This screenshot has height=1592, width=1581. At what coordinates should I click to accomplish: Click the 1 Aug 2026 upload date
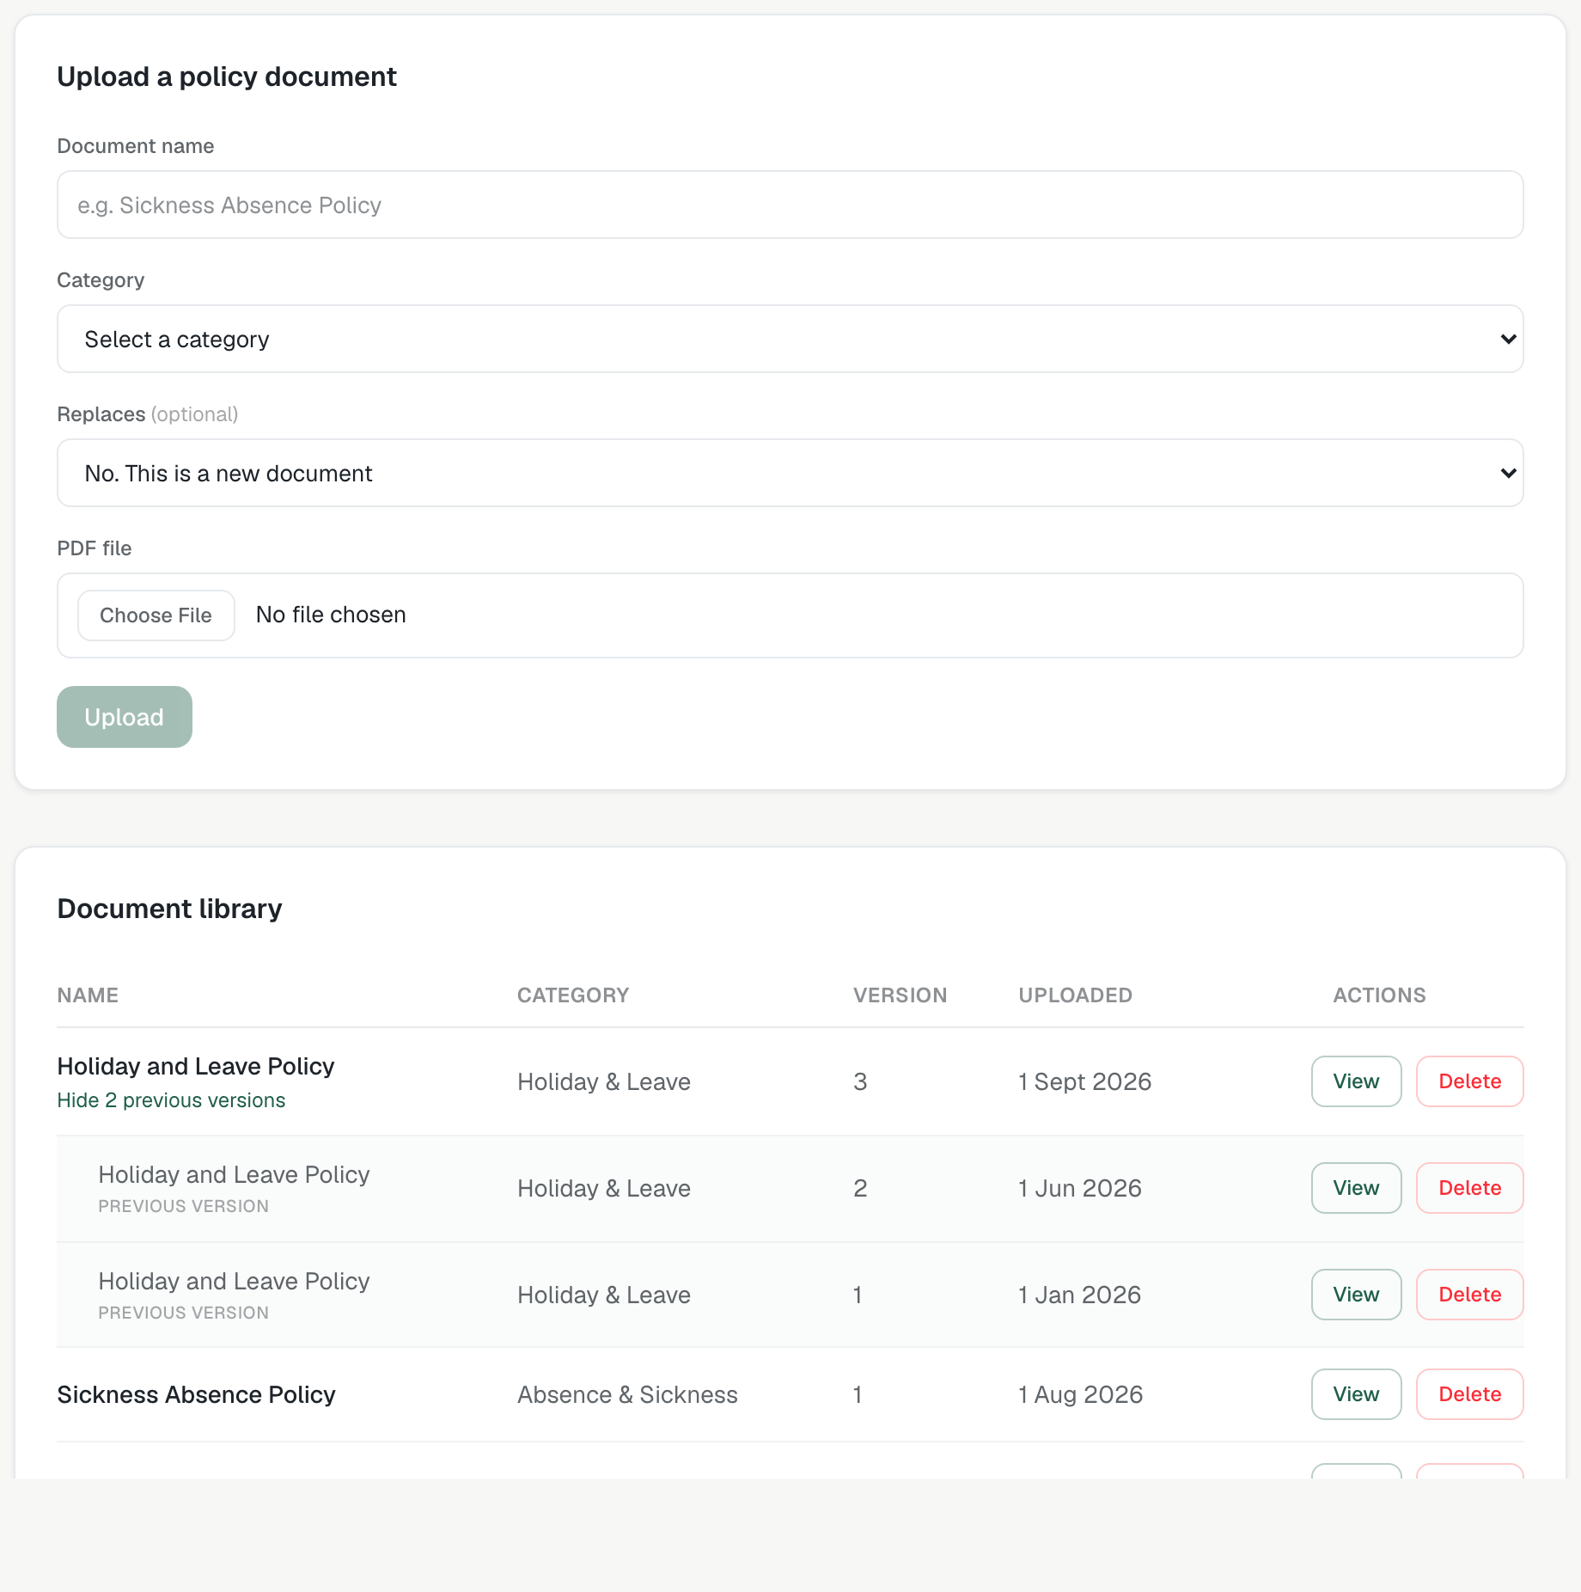pos(1080,1394)
